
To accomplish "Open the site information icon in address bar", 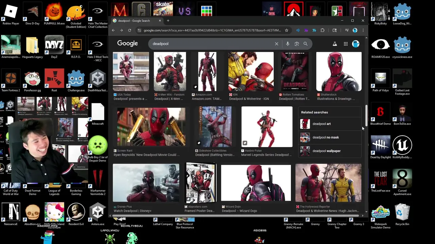I will pos(139,30).
